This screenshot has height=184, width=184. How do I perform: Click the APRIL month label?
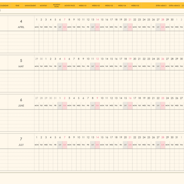click(21, 27)
